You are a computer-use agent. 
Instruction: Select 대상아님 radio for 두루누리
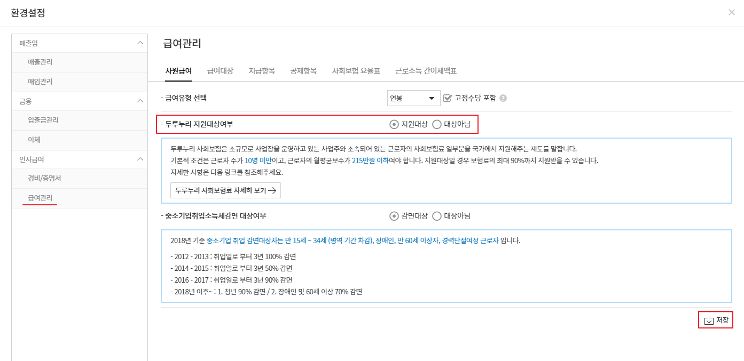[x=437, y=124]
